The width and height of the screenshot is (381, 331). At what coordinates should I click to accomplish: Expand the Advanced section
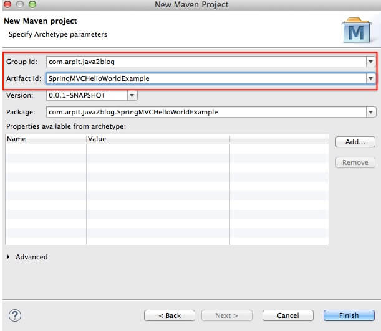point(8,257)
